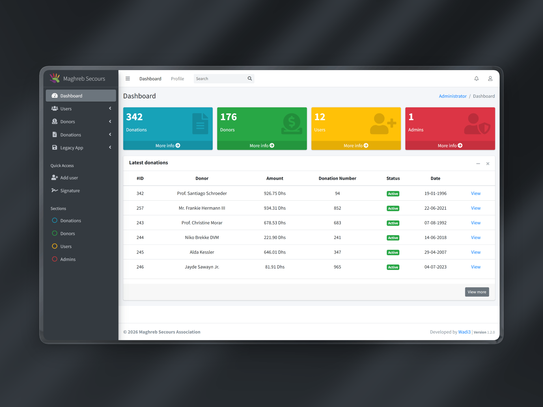Open Add user quick access

click(x=69, y=177)
